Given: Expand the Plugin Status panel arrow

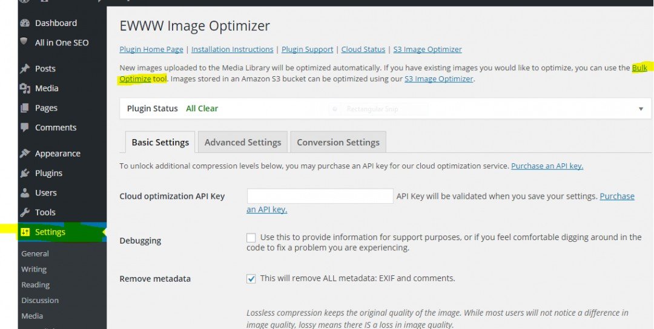Looking at the screenshot, I should point(641,109).
